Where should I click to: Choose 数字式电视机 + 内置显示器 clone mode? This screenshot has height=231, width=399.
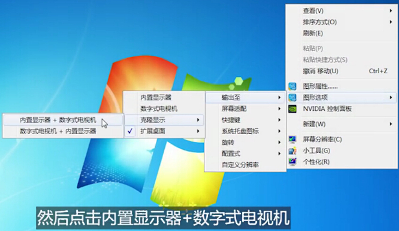(58, 131)
